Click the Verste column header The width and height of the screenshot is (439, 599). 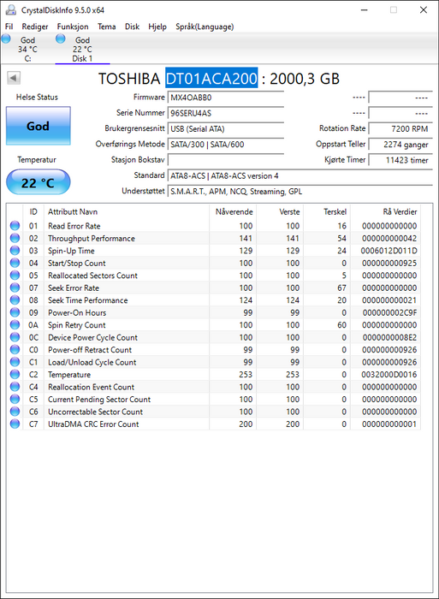(280, 211)
